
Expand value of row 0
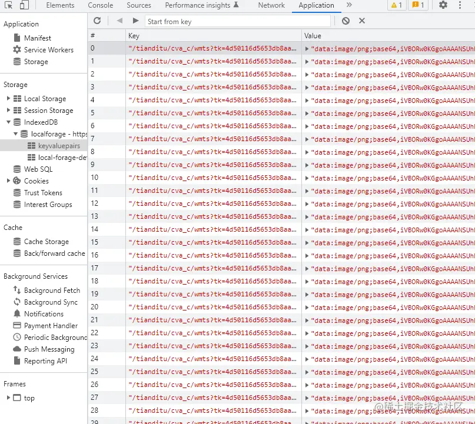pos(307,49)
